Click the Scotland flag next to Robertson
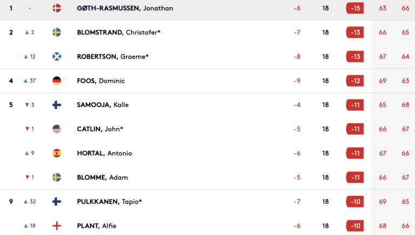The width and height of the screenshot is (415, 235). click(x=57, y=56)
